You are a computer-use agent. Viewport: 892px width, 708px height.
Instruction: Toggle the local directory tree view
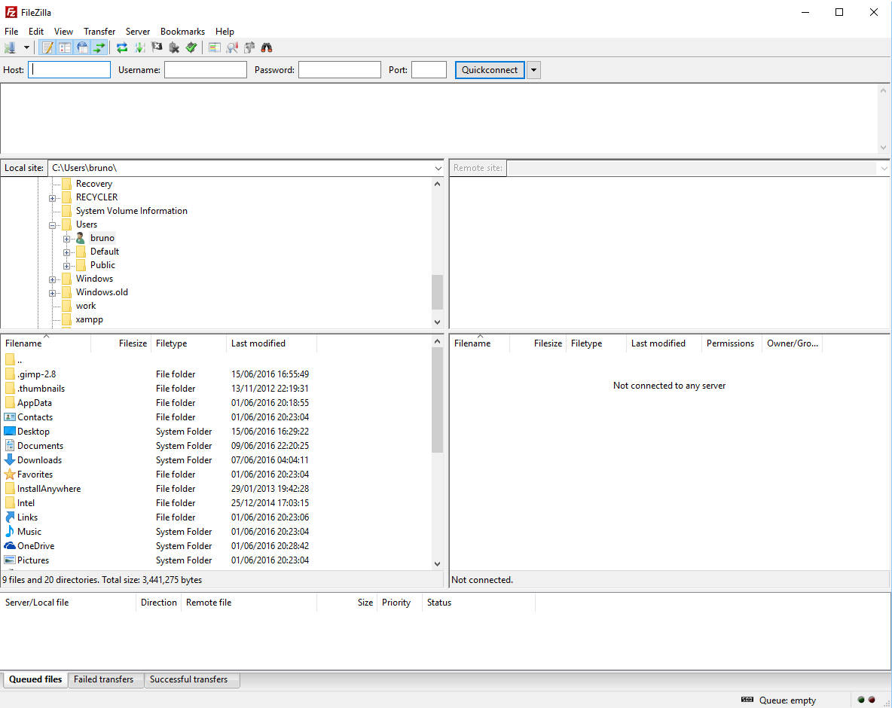coord(65,47)
